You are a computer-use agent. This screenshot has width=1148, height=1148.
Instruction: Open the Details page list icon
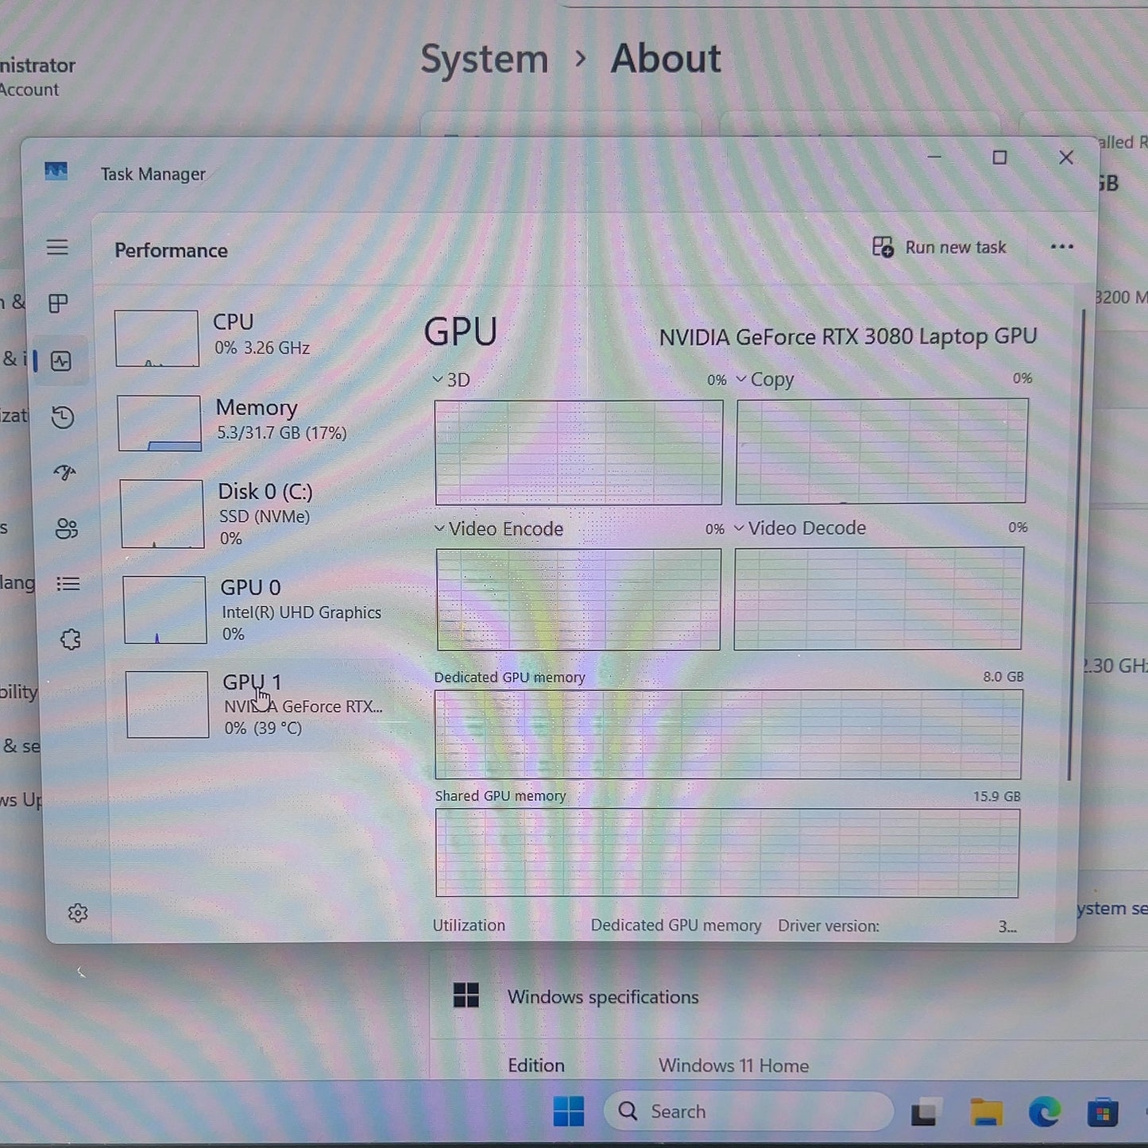[68, 584]
